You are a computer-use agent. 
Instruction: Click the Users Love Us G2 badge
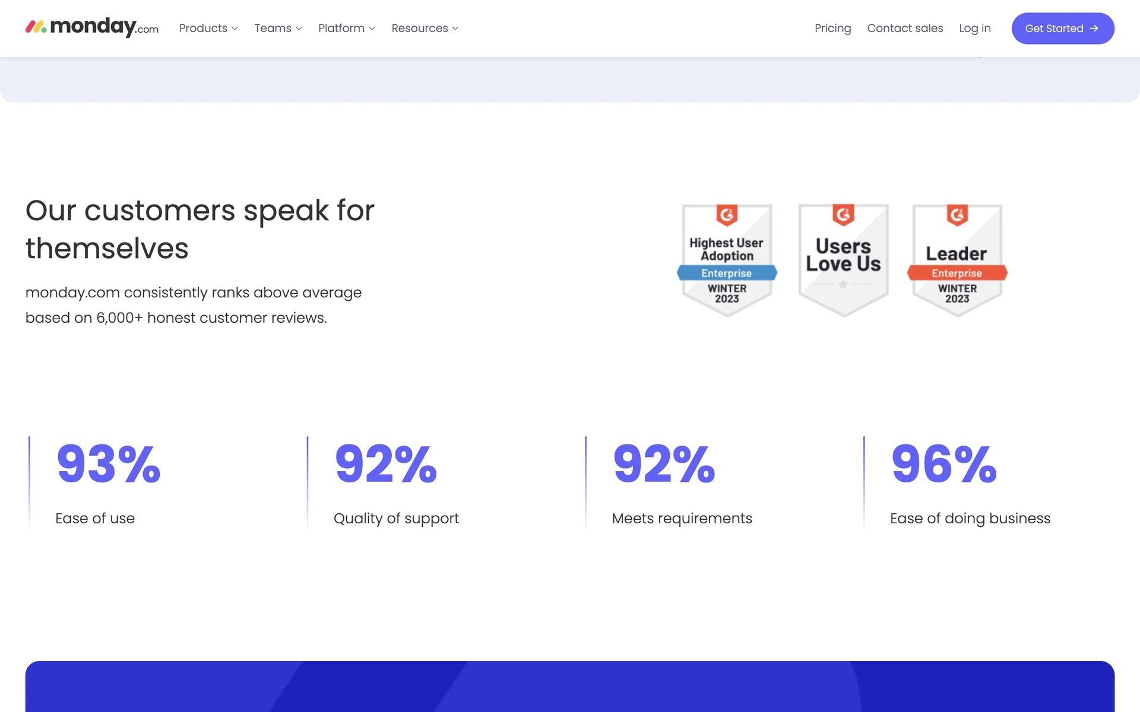tap(843, 260)
